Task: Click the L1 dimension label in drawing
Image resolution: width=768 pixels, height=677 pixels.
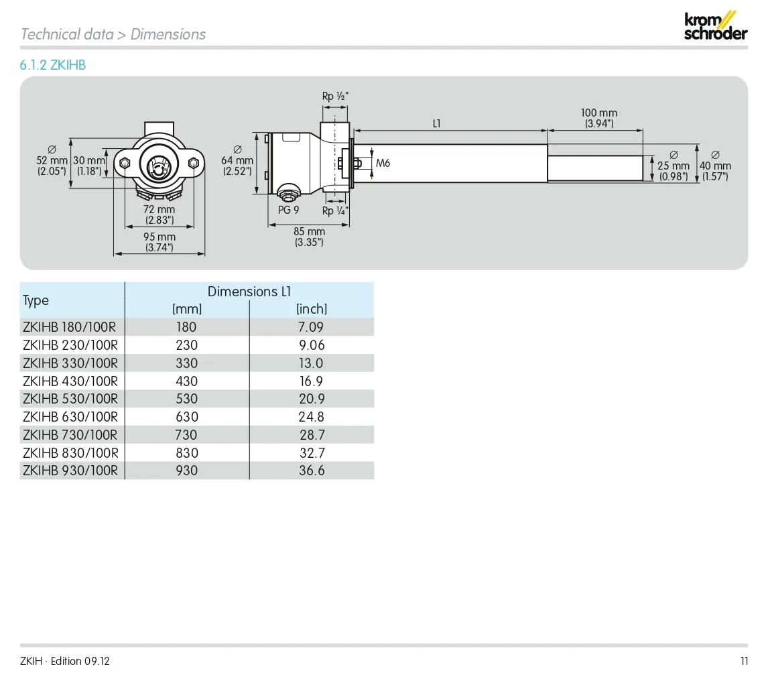Action: [437, 123]
